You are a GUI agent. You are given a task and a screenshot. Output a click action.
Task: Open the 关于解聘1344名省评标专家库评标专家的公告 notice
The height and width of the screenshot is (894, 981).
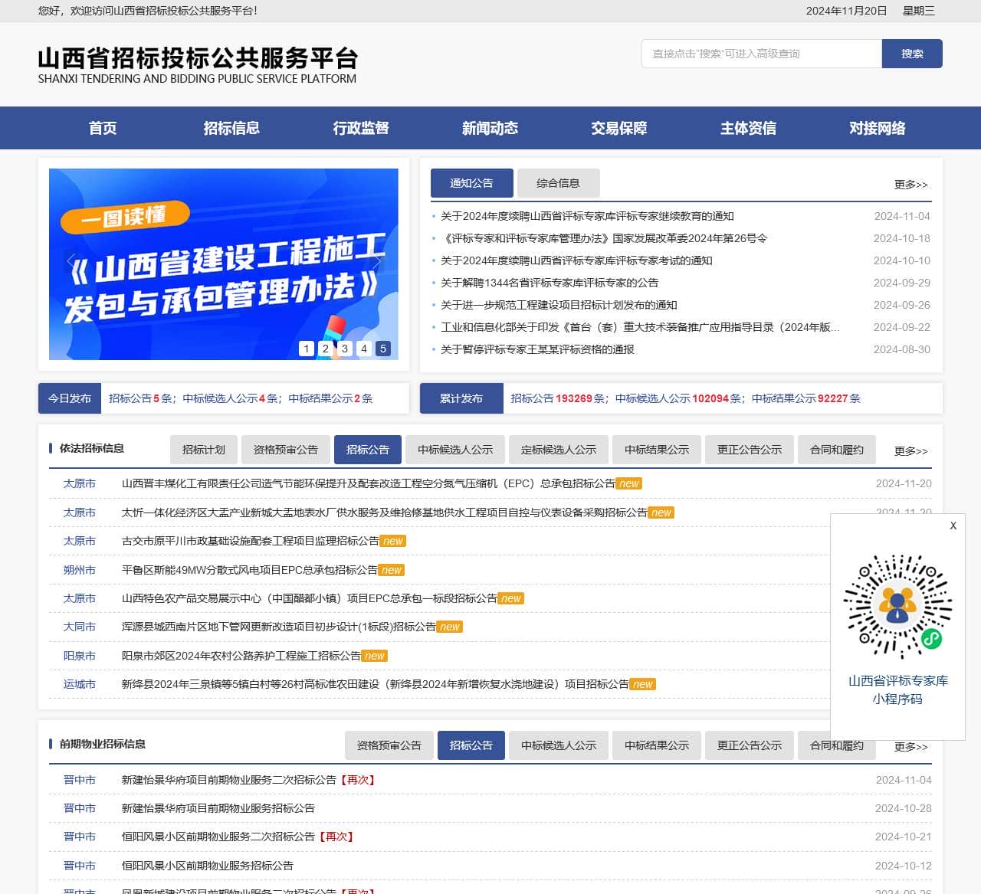click(549, 283)
